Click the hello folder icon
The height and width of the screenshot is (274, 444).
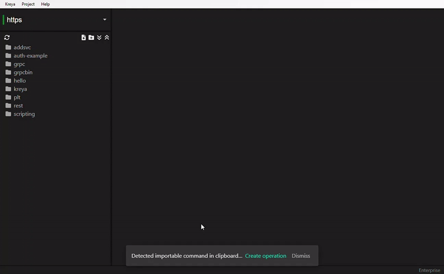click(8, 80)
